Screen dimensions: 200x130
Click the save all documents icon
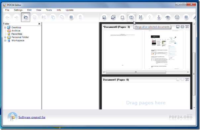[x=113, y=17]
